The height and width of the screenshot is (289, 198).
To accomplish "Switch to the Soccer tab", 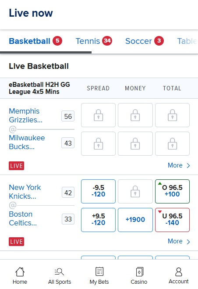I will point(145,41).
